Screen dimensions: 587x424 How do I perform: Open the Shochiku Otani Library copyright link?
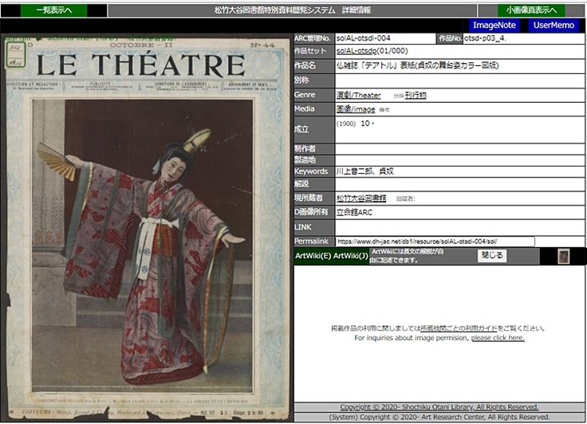click(439, 407)
